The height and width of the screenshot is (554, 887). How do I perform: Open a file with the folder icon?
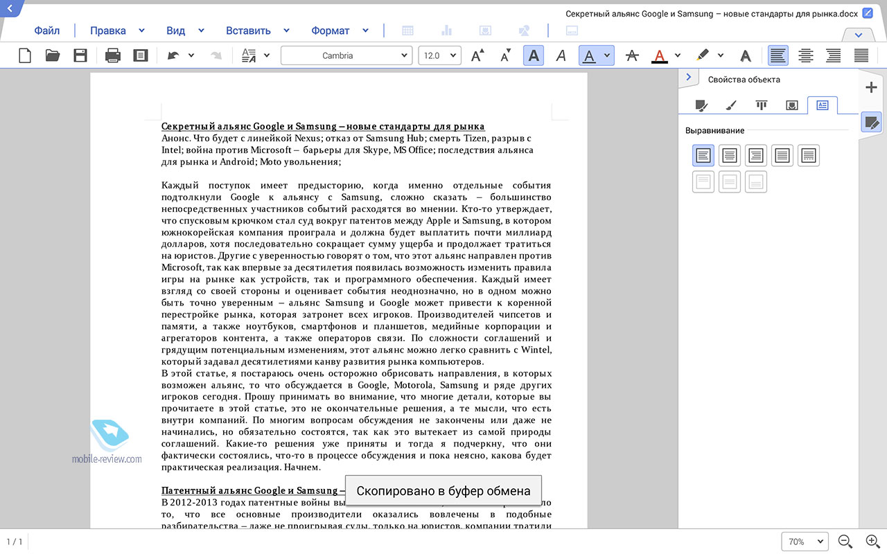pos(53,55)
